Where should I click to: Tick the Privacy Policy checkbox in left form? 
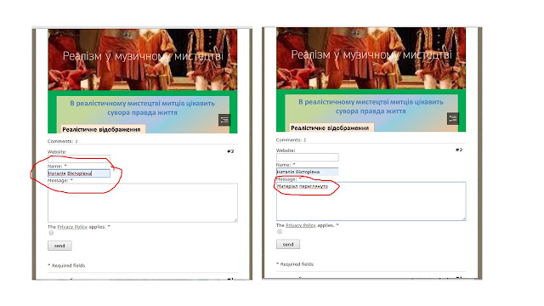51,233
